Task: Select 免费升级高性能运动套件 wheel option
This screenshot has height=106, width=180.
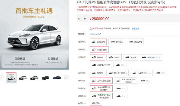Action: click(x=101, y=88)
